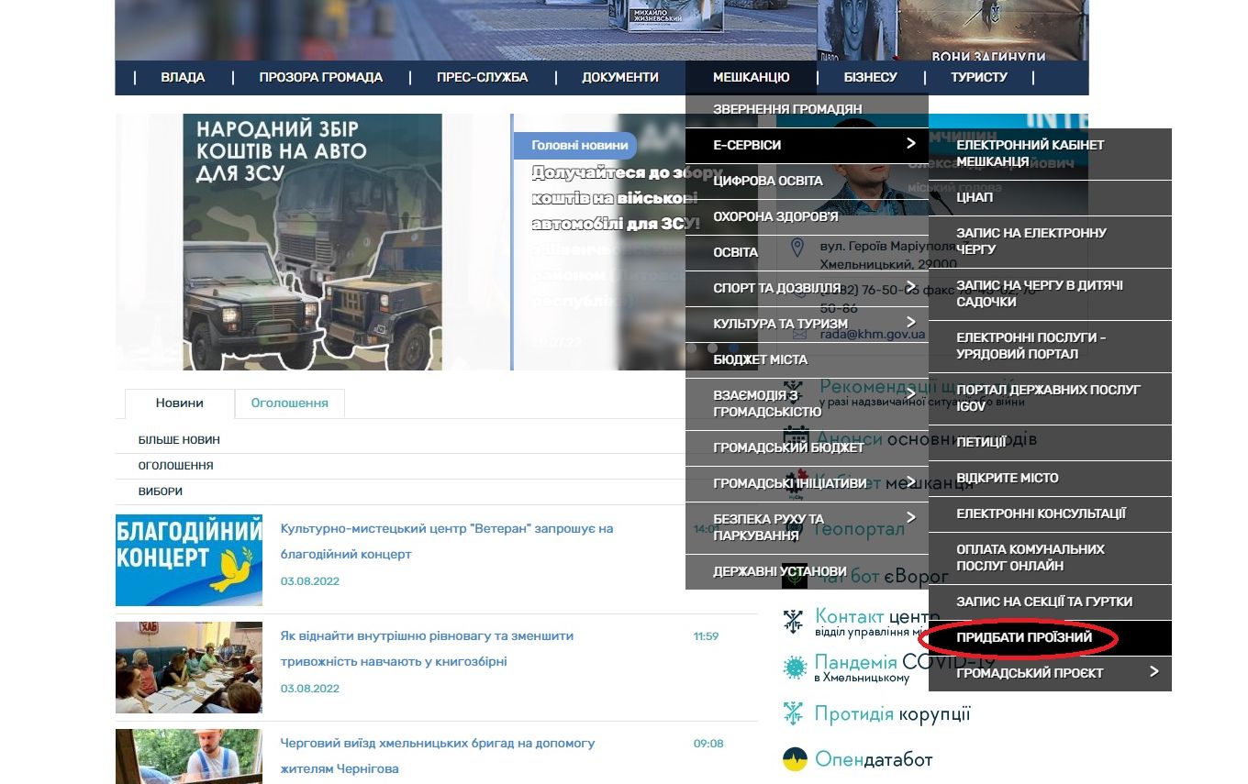Open ОГОЛОШЕННЯ link below tabs
1248x784 pixels.
[175, 466]
